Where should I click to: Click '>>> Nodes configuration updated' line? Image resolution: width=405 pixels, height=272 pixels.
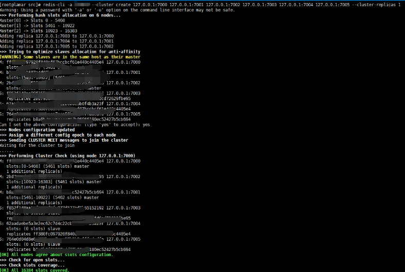[x=37, y=130]
